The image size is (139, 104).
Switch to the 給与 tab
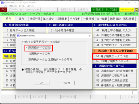tap(8, 19)
